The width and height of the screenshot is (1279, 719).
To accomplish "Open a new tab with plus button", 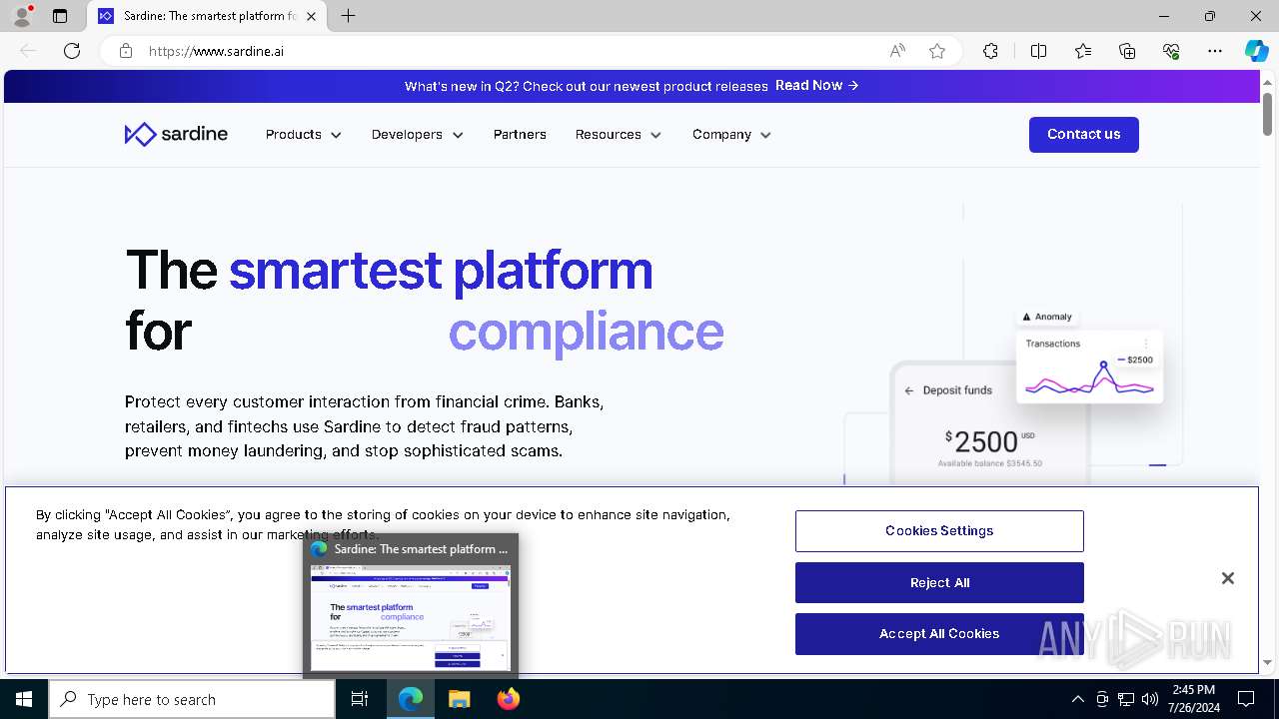I will coord(348,16).
